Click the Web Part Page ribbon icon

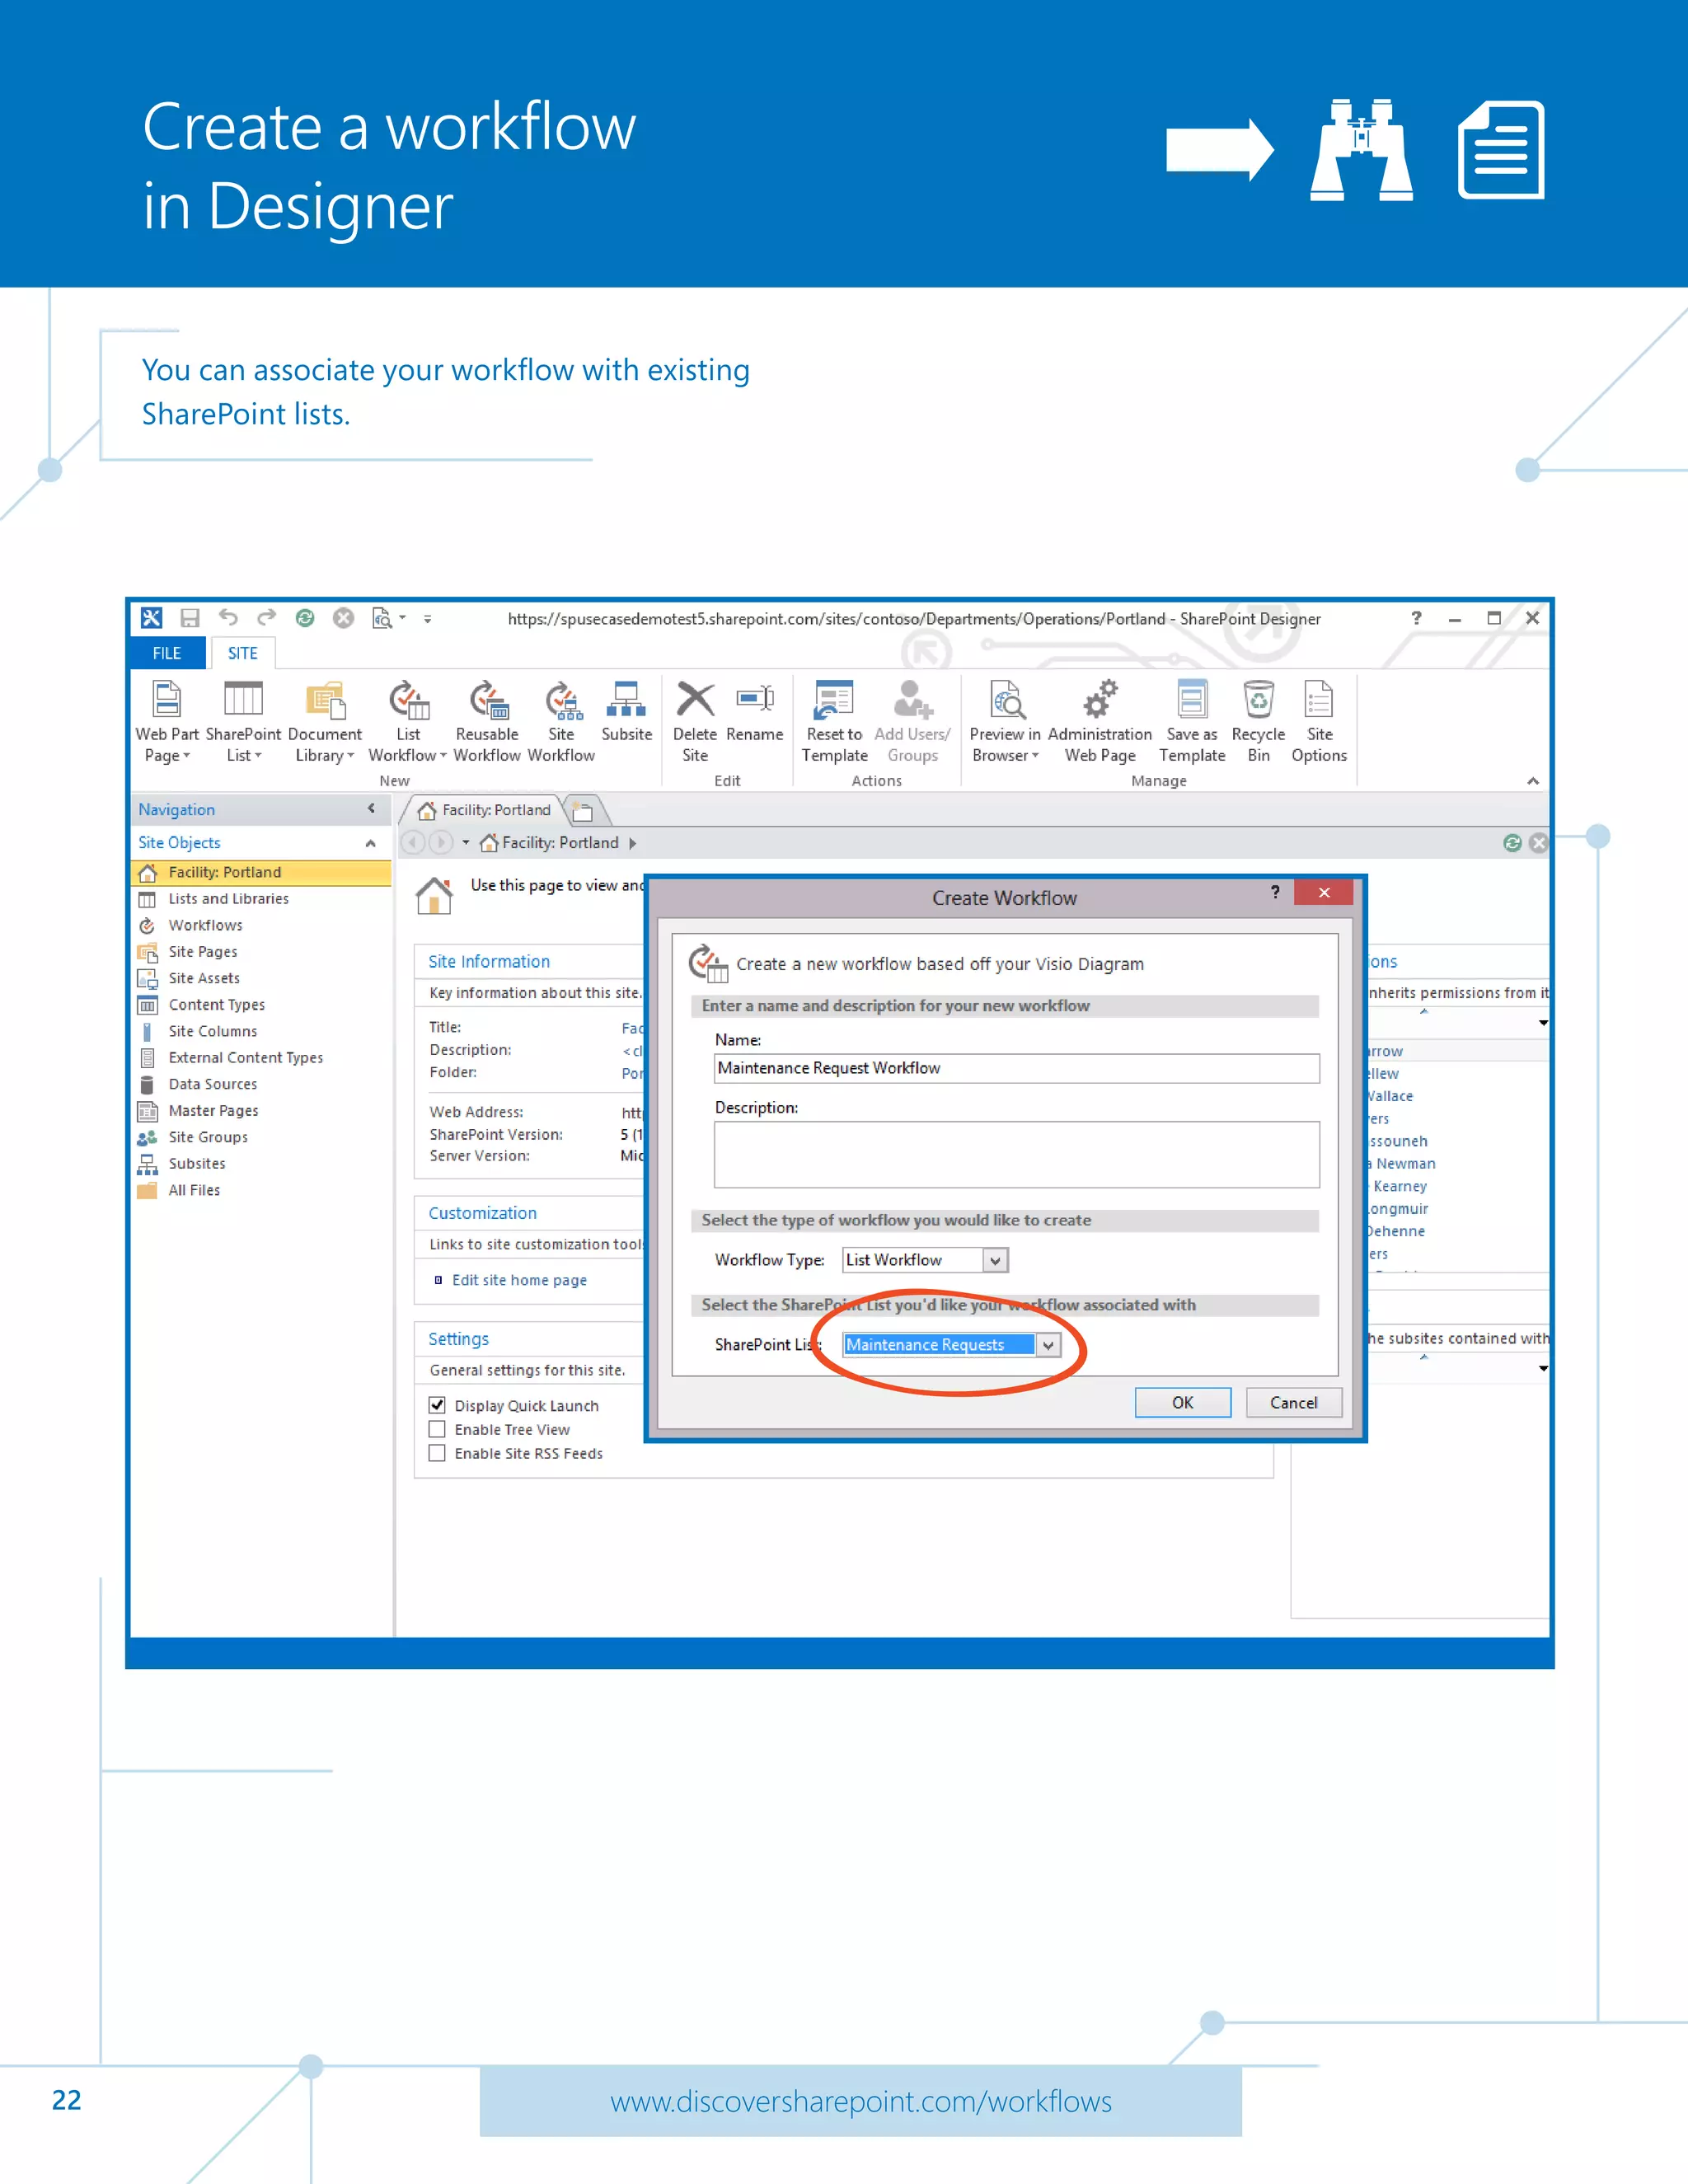coord(166,699)
